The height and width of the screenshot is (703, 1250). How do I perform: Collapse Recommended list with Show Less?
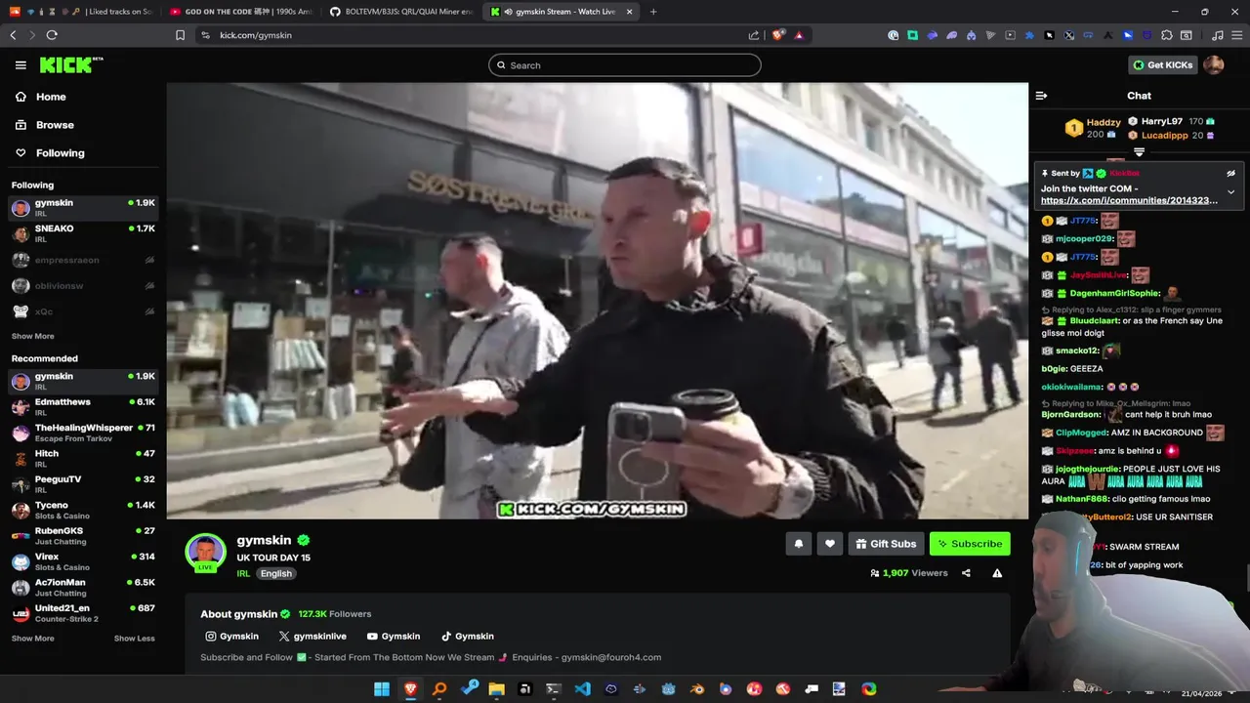[135, 639]
